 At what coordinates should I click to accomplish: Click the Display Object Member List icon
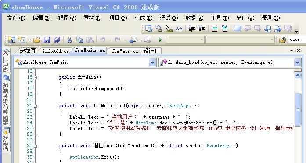[x=149, y=29]
